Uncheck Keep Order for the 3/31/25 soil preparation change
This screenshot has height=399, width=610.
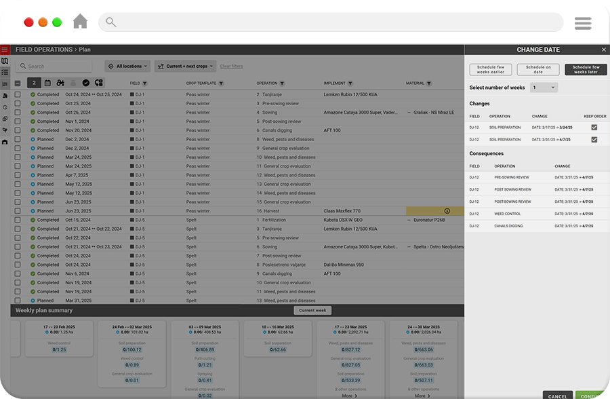click(x=594, y=140)
